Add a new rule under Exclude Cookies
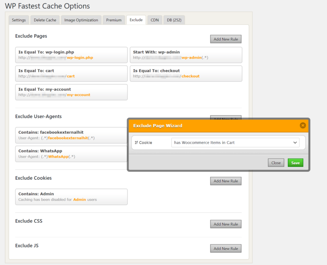The width and height of the screenshot is (327, 265). [226, 181]
